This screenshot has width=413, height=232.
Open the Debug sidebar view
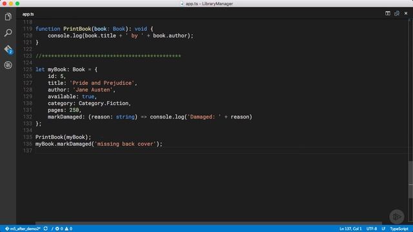8,65
